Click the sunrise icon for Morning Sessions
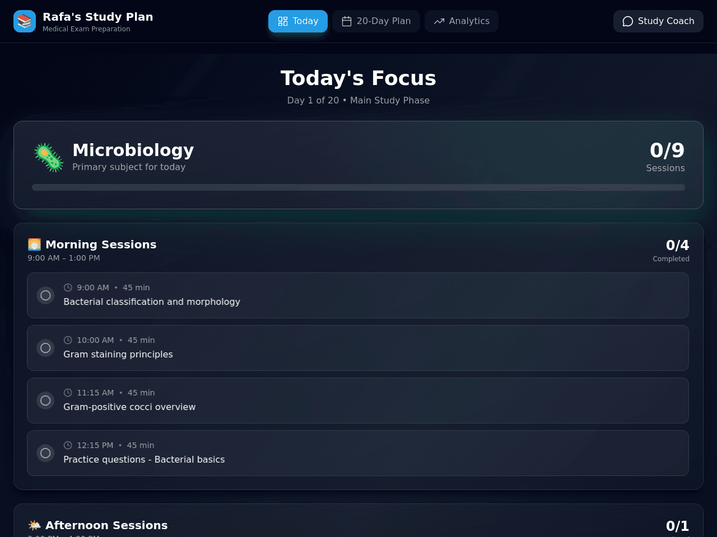The height and width of the screenshot is (537, 717). pyautogui.click(x=34, y=244)
